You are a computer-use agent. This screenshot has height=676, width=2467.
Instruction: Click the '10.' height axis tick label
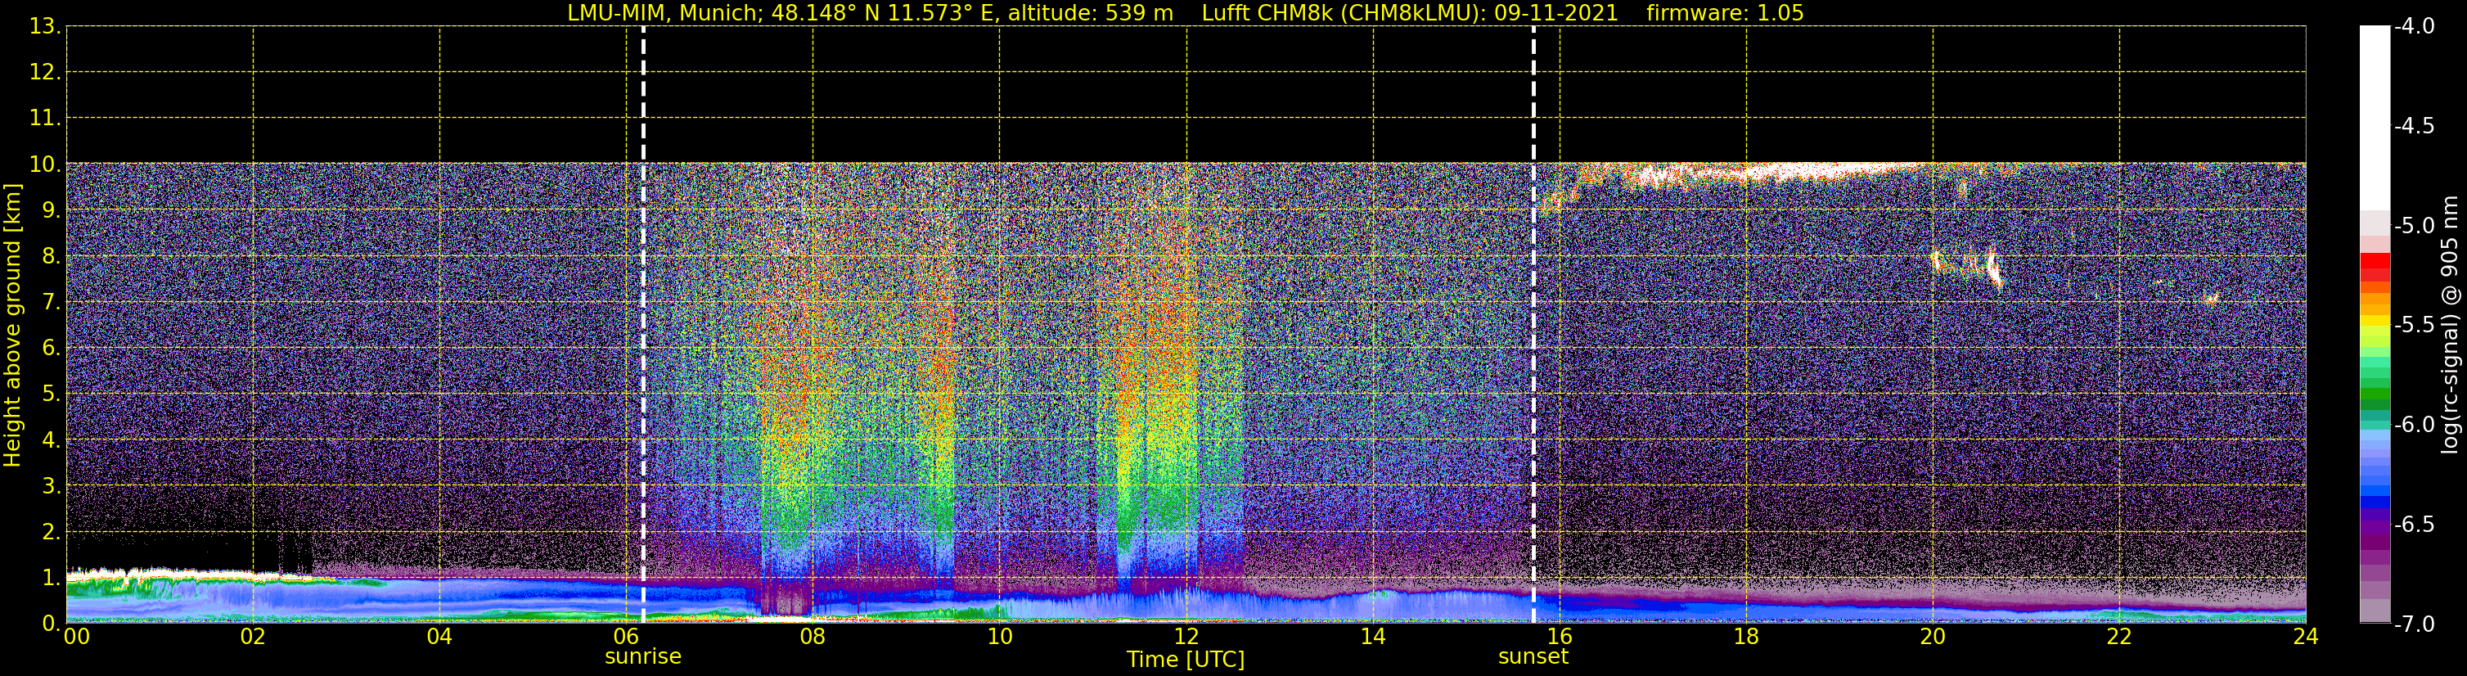45,164
